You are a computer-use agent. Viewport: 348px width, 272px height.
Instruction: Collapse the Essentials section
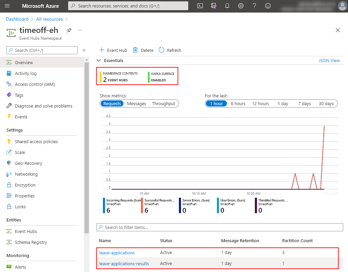click(99, 60)
